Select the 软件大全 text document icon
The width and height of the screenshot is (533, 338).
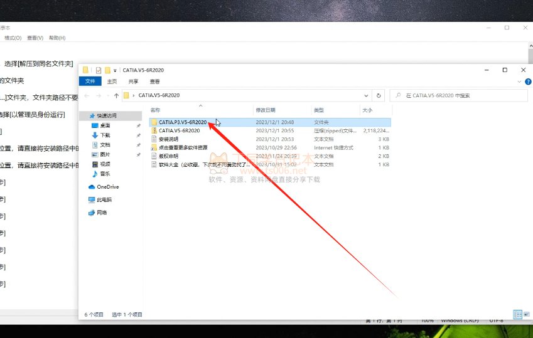click(x=154, y=165)
